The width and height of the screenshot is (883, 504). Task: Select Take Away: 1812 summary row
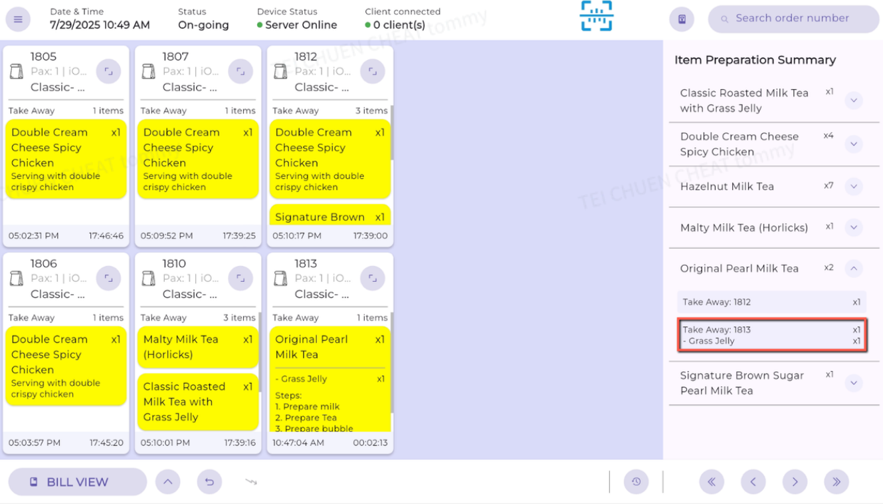[x=771, y=302]
